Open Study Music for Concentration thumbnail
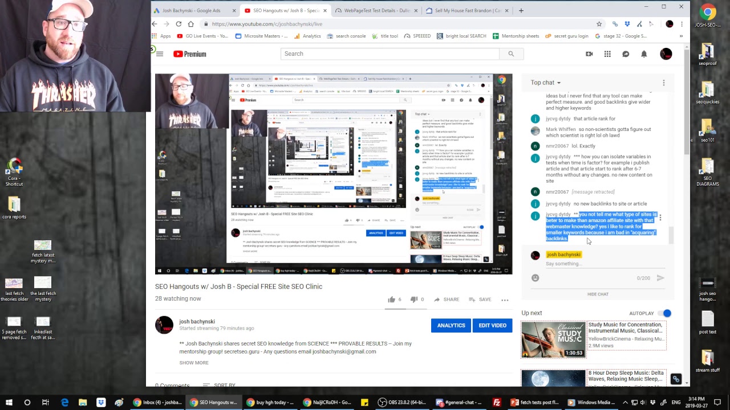The image size is (730, 410). coord(553,339)
